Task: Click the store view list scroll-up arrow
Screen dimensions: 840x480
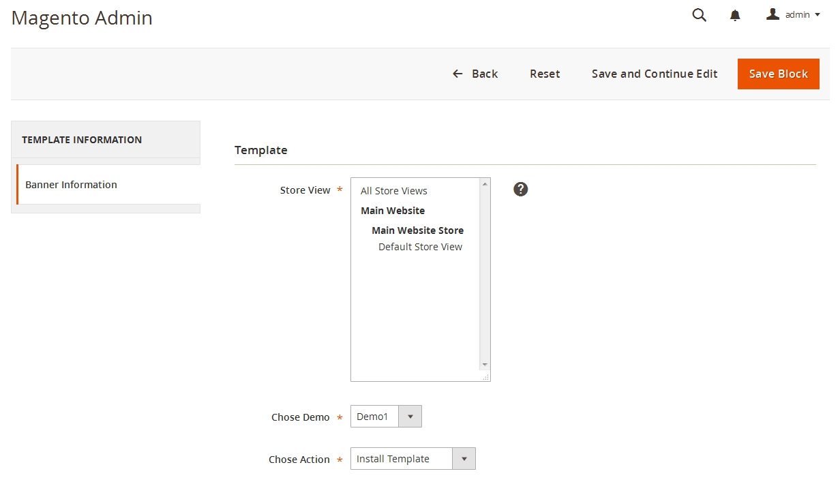Action: [485, 184]
